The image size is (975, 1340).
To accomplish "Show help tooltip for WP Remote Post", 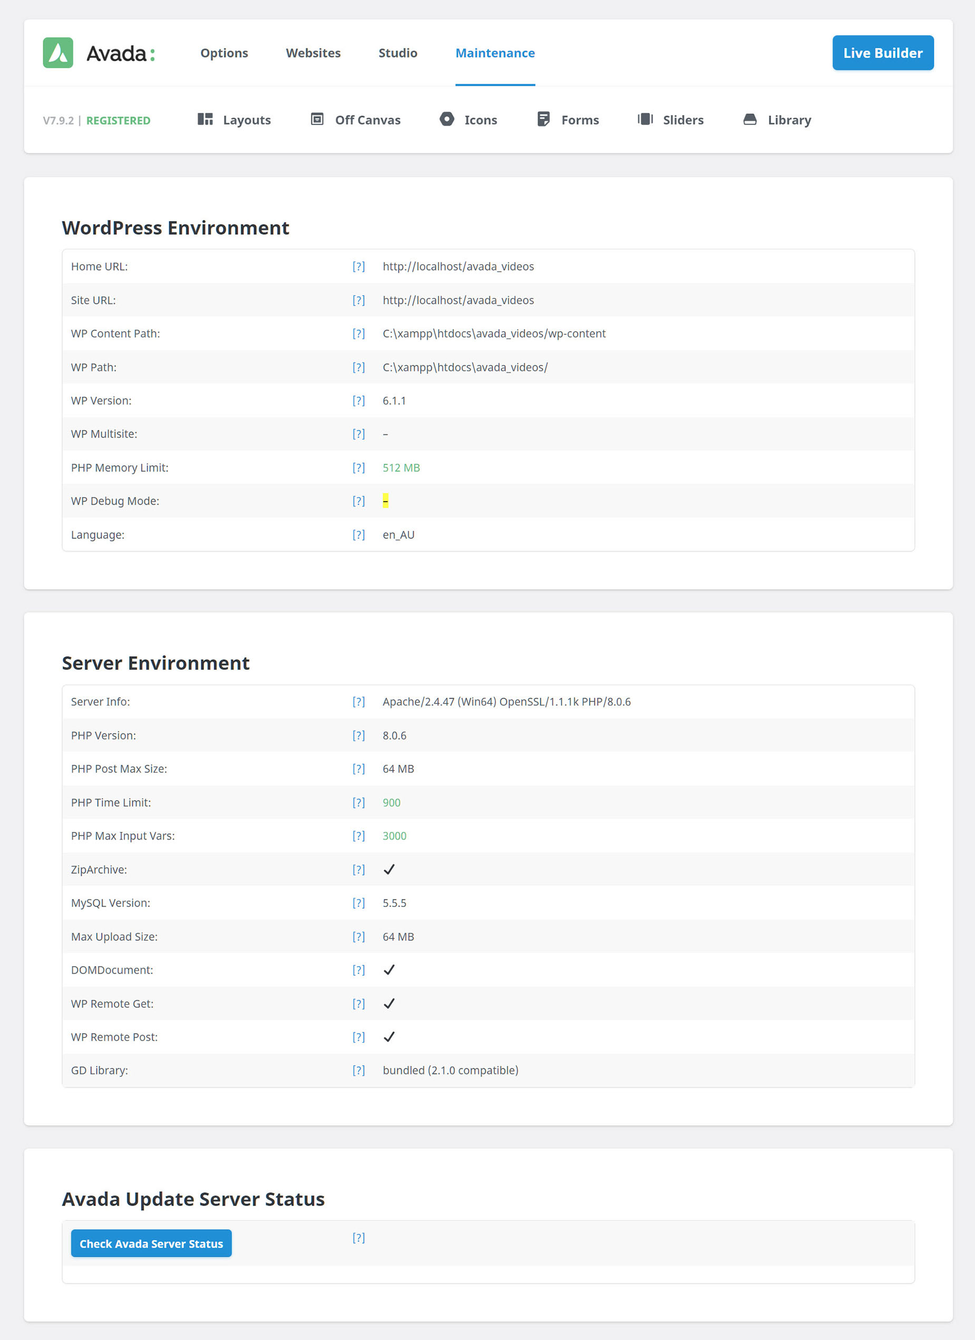I will point(358,1037).
